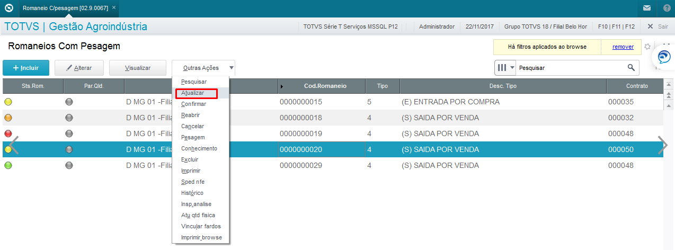Screen dimensions: 675x250
Task: Go back with the left chevron arrow
Action: tap(14, 145)
